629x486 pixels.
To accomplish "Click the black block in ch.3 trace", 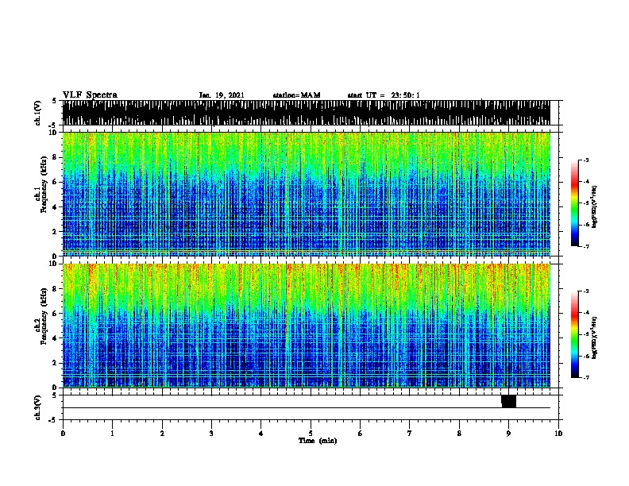I will [x=508, y=401].
